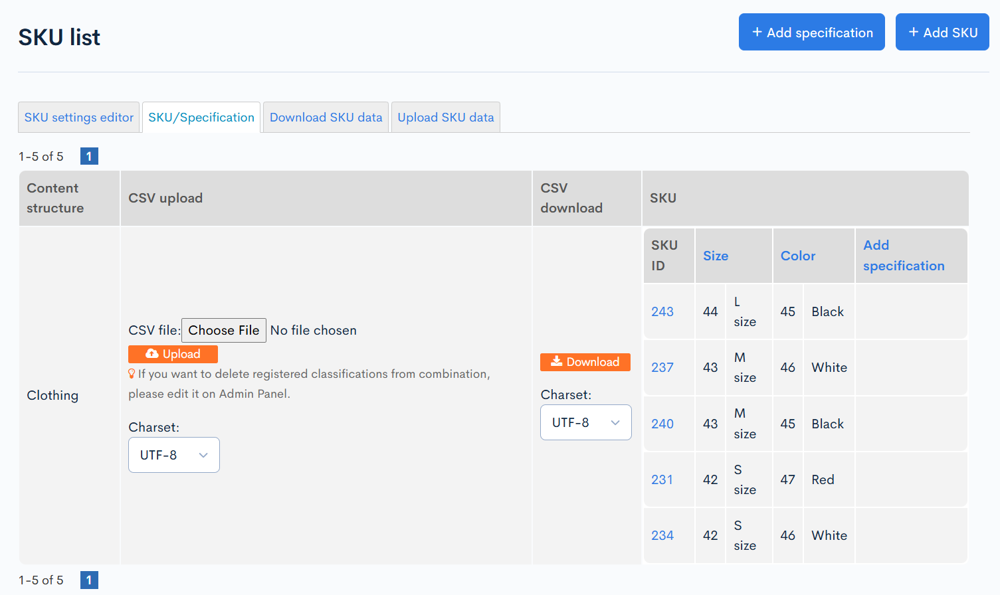Click the White color cell for SKU 234
Viewport: 1000px width, 595px height.
pos(829,535)
